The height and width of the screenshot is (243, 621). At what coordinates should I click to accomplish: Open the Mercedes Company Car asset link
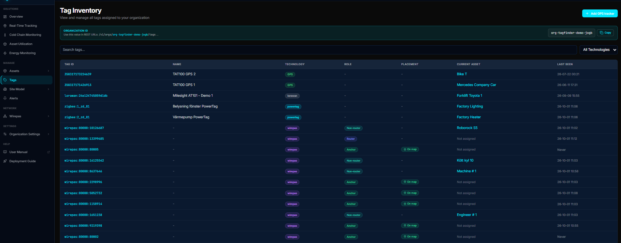(476, 85)
